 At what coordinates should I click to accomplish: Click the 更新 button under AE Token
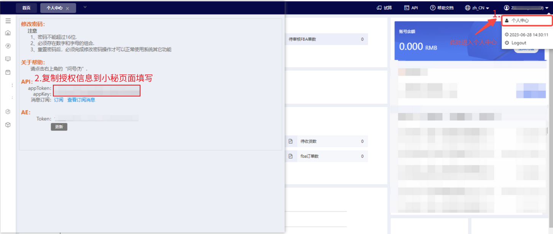tap(59, 127)
